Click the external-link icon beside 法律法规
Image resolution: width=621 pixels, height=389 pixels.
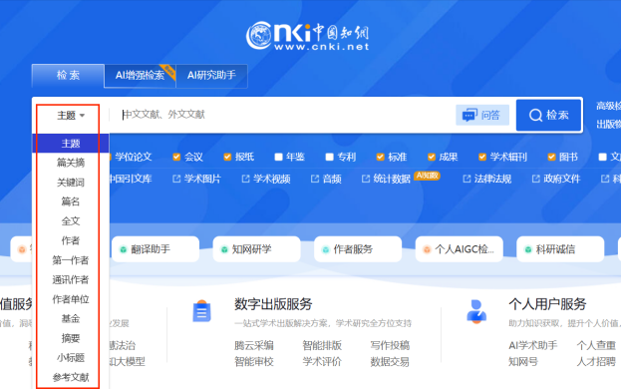pos(466,180)
